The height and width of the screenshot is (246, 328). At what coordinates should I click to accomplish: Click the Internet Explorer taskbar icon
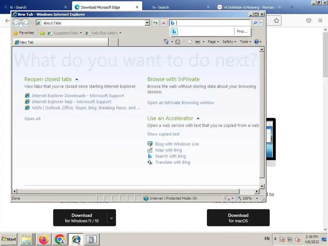pyautogui.click(x=76, y=239)
